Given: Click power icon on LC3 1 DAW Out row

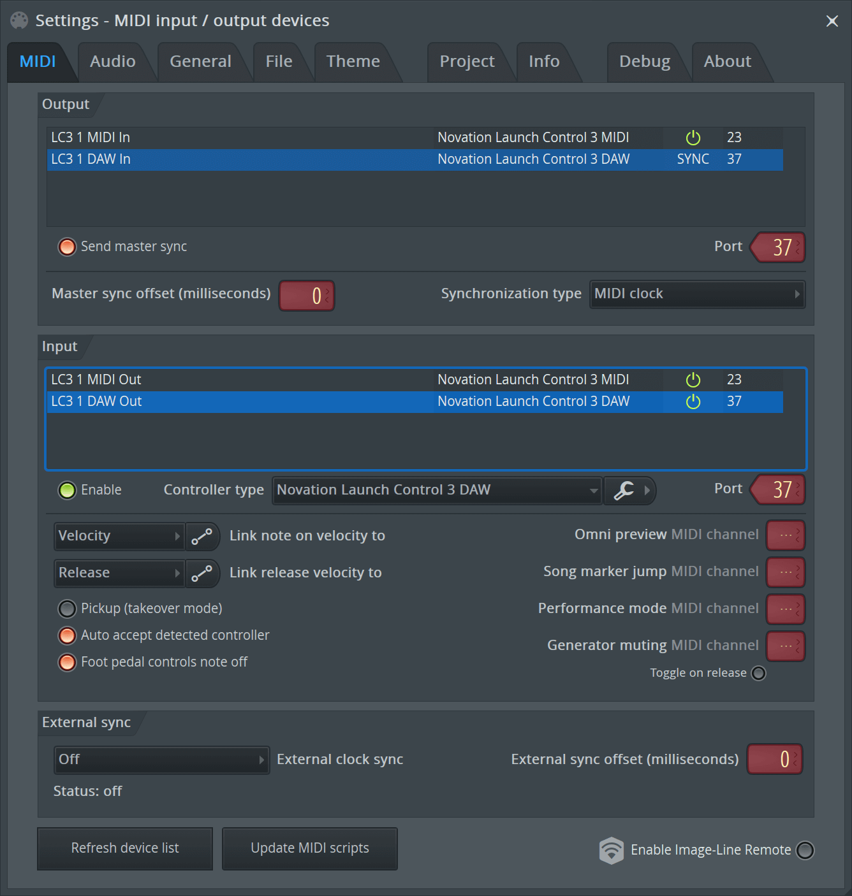Looking at the screenshot, I should point(693,401).
